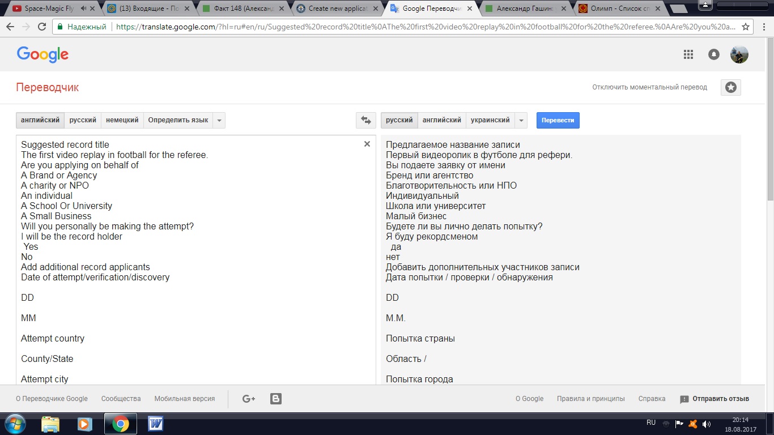Image resolution: width=774 pixels, height=435 pixels.
Task: Open Windows Start menu
Action: tap(15, 424)
